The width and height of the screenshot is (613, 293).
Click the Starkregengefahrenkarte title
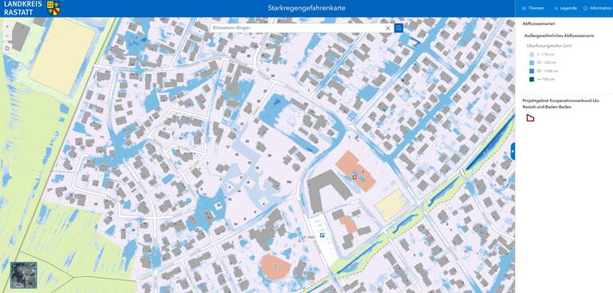306,8
